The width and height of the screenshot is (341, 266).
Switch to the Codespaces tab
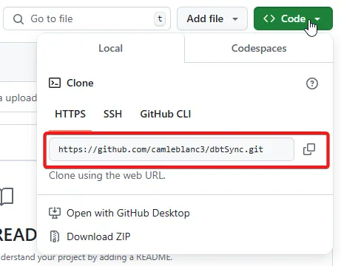(259, 48)
